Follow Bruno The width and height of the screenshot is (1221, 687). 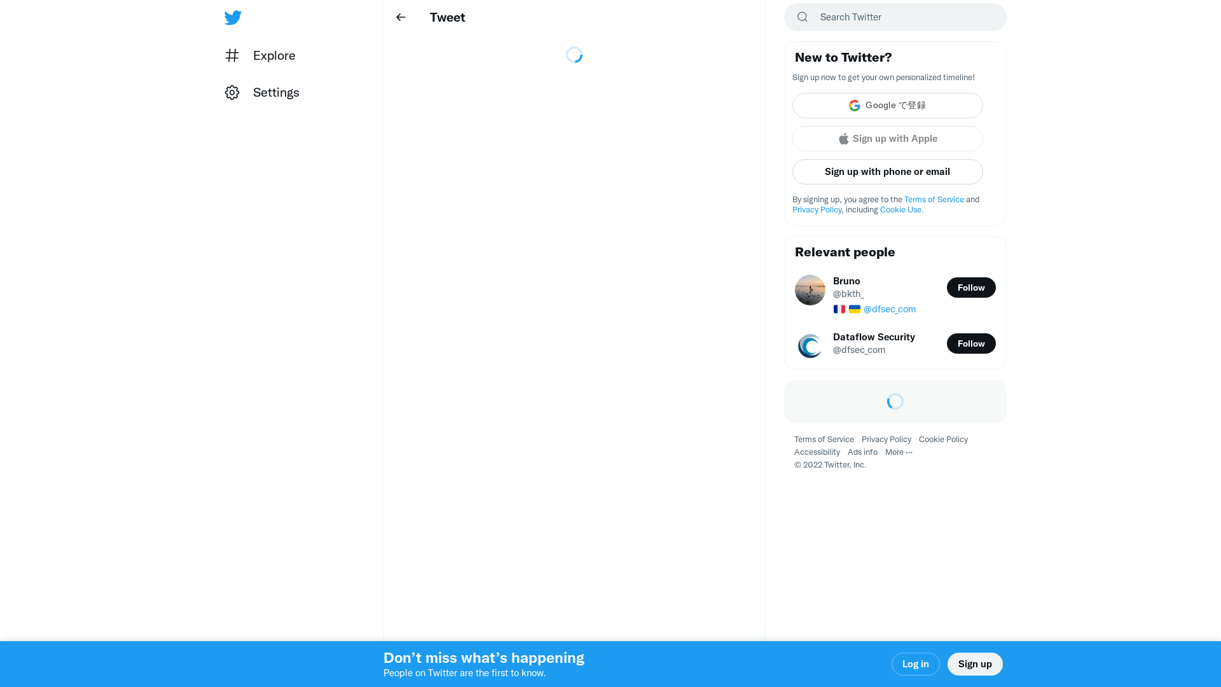(971, 288)
